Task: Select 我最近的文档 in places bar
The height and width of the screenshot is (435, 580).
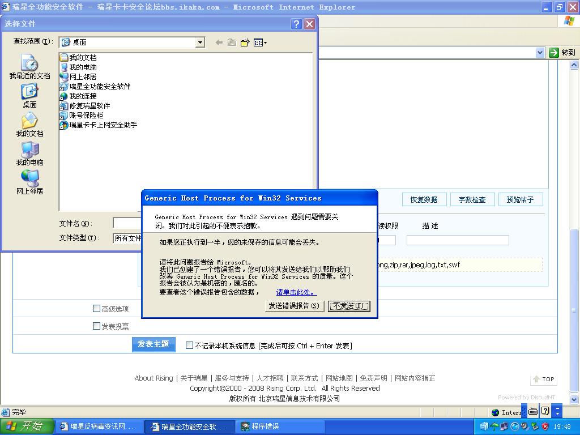Action: point(29,67)
